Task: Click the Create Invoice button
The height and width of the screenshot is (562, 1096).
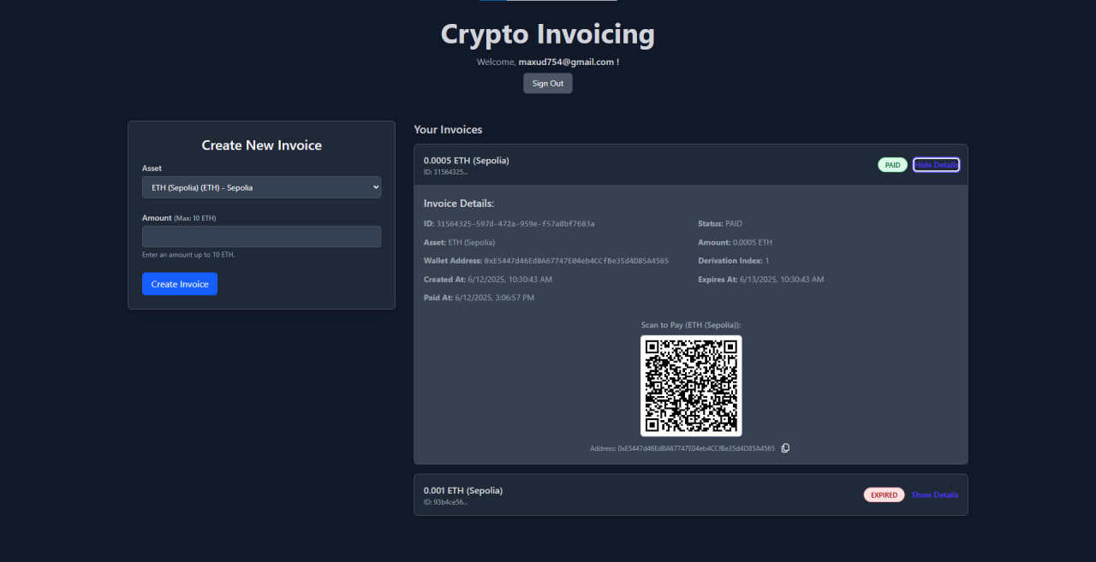Action: 179,283
